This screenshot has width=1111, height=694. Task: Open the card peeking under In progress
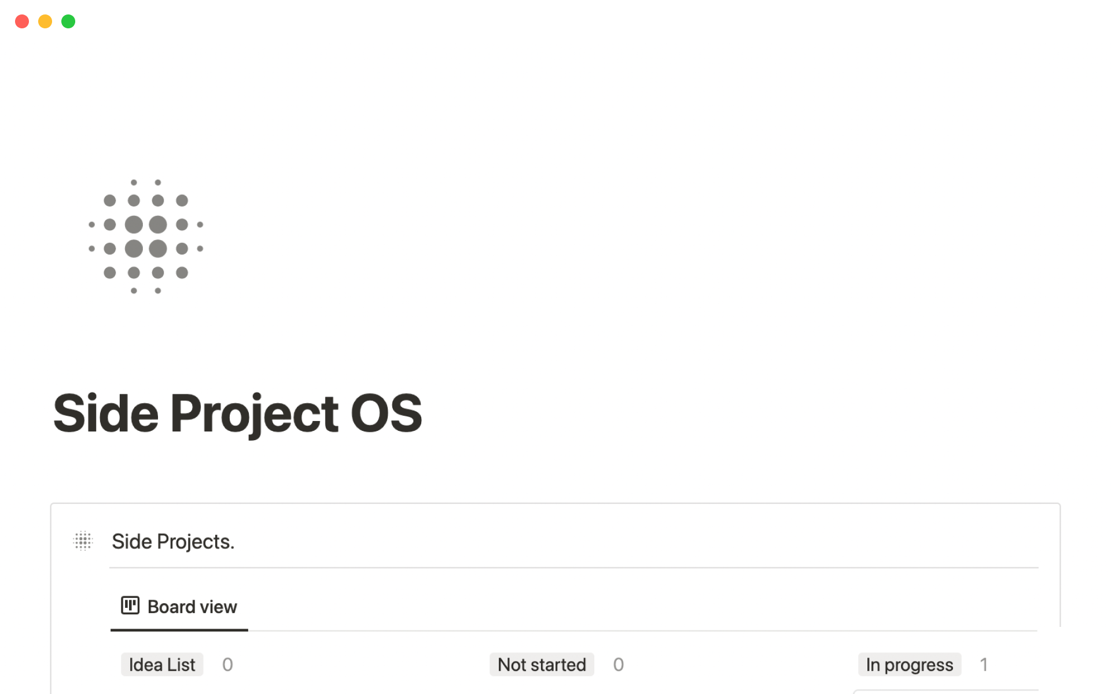pos(946,691)
